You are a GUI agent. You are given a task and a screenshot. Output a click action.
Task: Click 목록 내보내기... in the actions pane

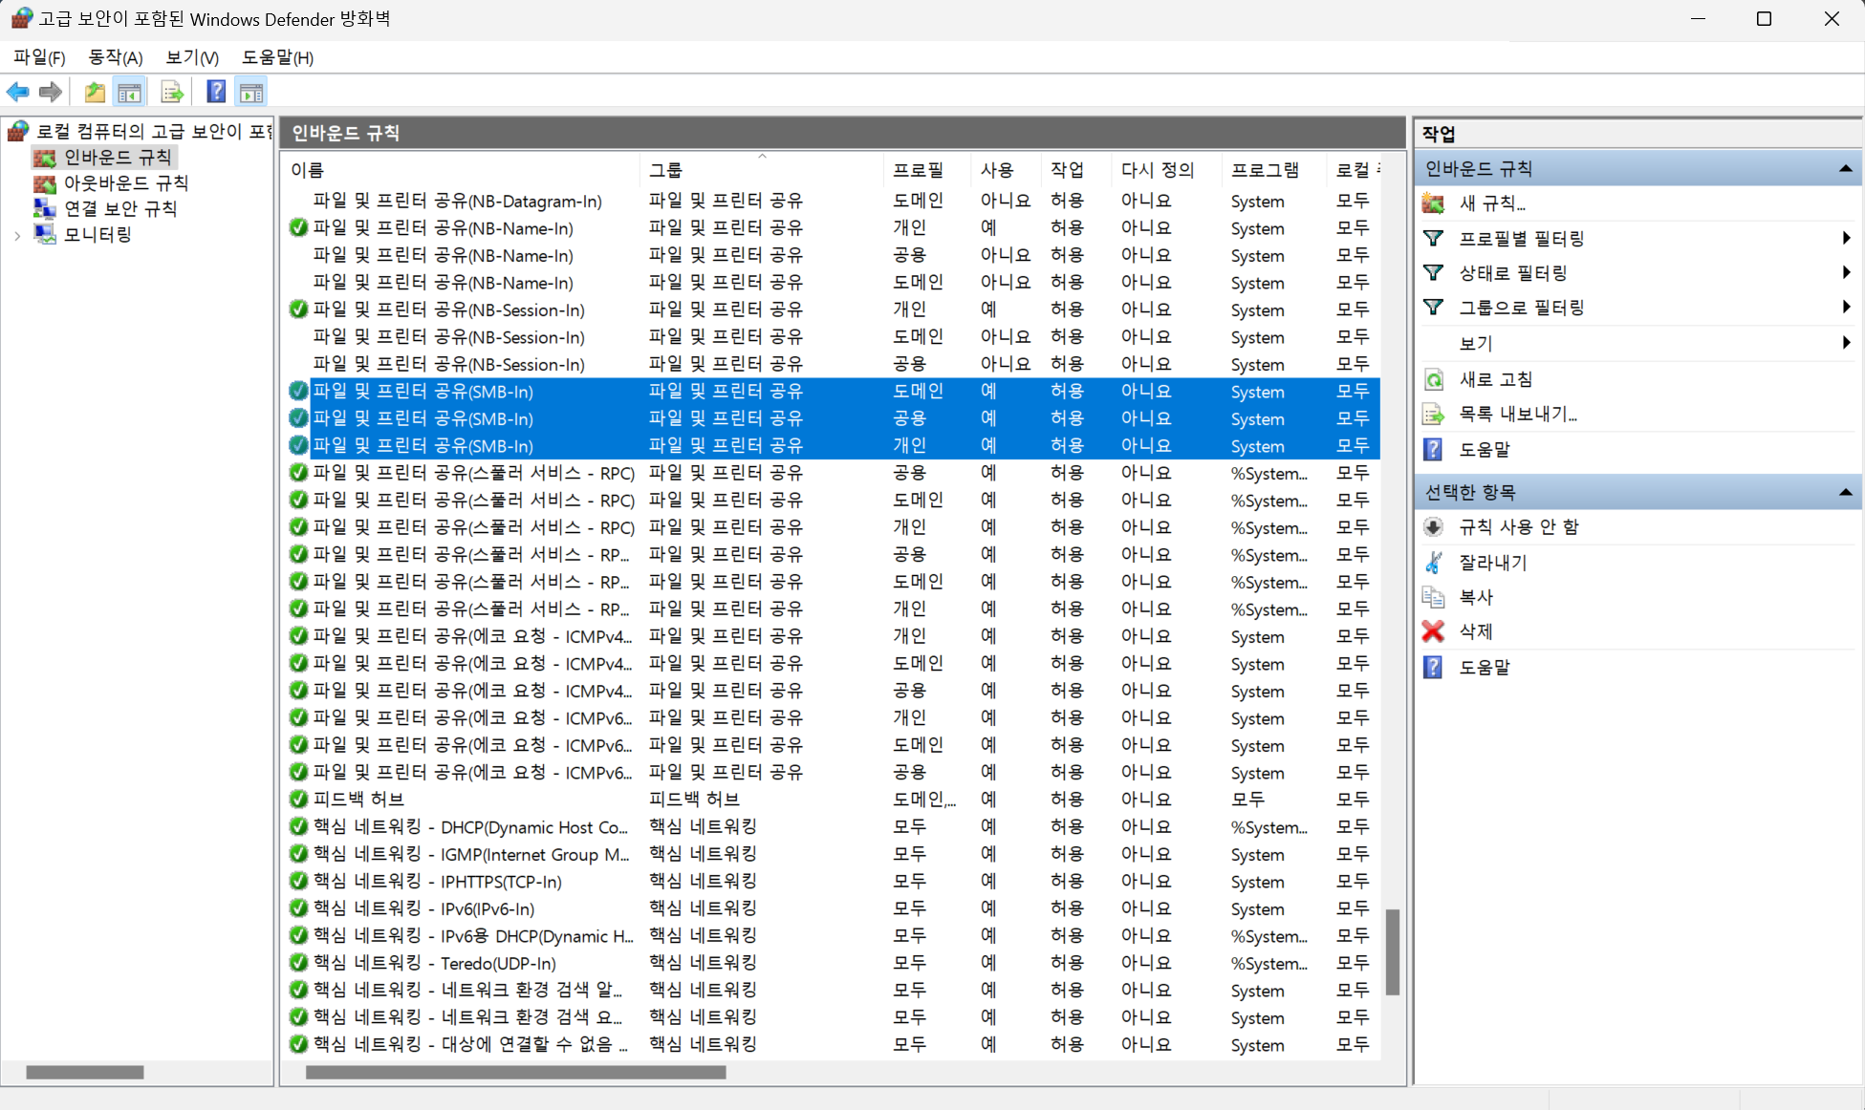(x=1517, y=414)
